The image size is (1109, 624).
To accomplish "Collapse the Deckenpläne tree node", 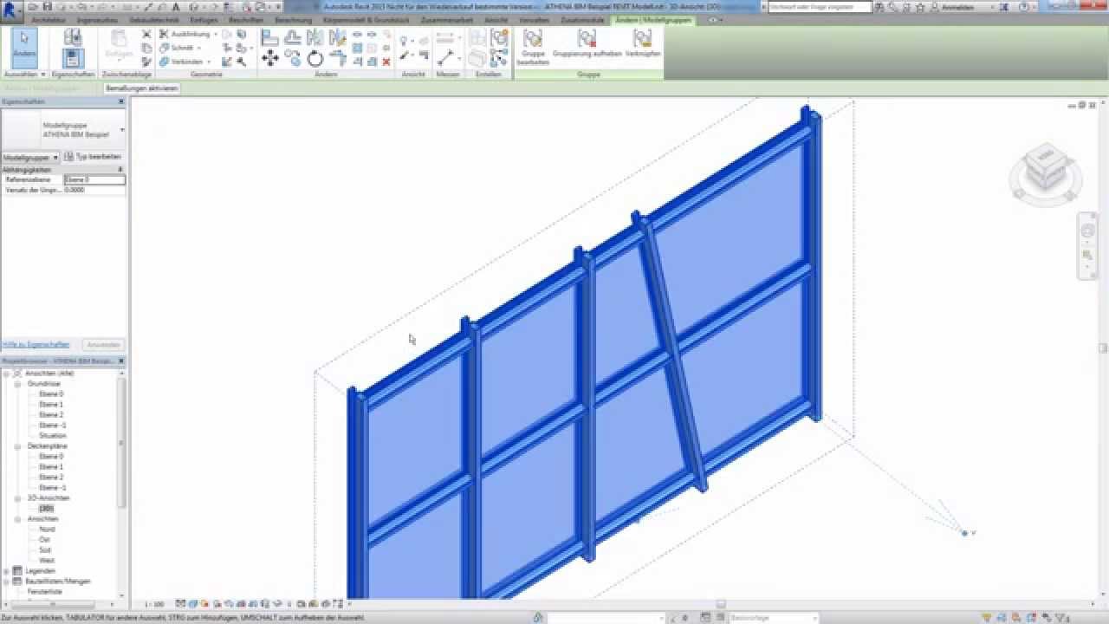I will click(17, 445).
